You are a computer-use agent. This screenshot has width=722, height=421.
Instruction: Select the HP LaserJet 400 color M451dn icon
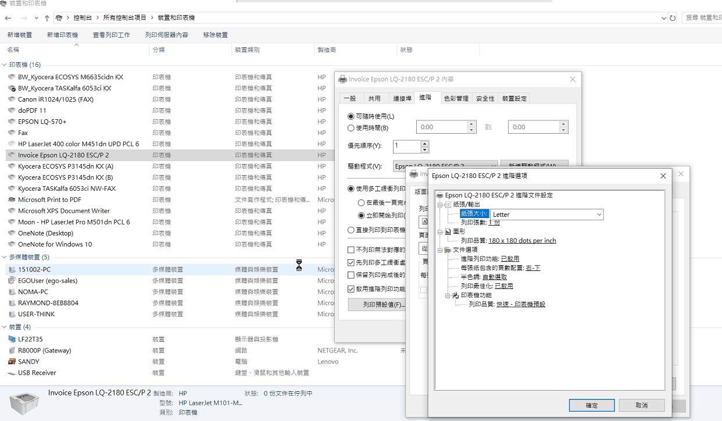point(12,144)
